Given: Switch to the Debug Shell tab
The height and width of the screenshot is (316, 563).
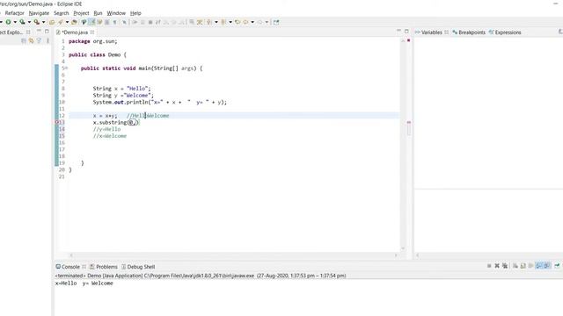Looking at the screenshot, I should [138, 267].
